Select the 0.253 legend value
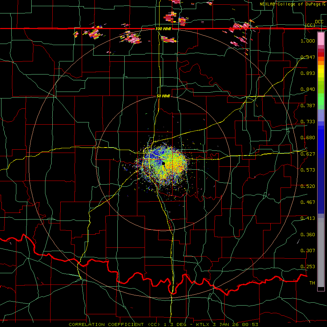This screenshot has height=327, width=327. [x=308, y=267]
